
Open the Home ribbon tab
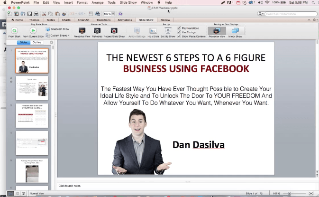point(17,20)
